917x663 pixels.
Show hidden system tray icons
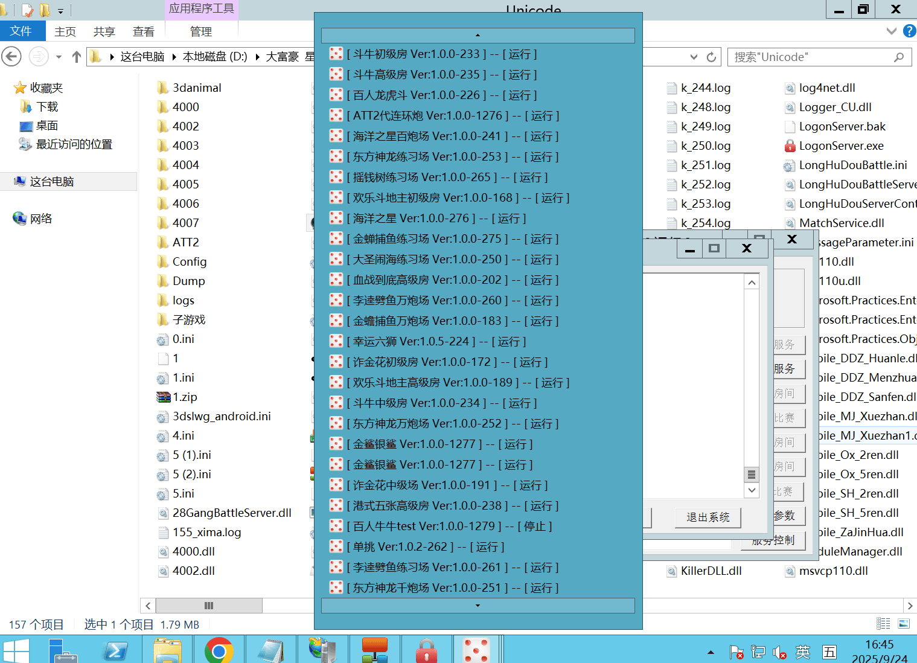click(x=711, y=652)
